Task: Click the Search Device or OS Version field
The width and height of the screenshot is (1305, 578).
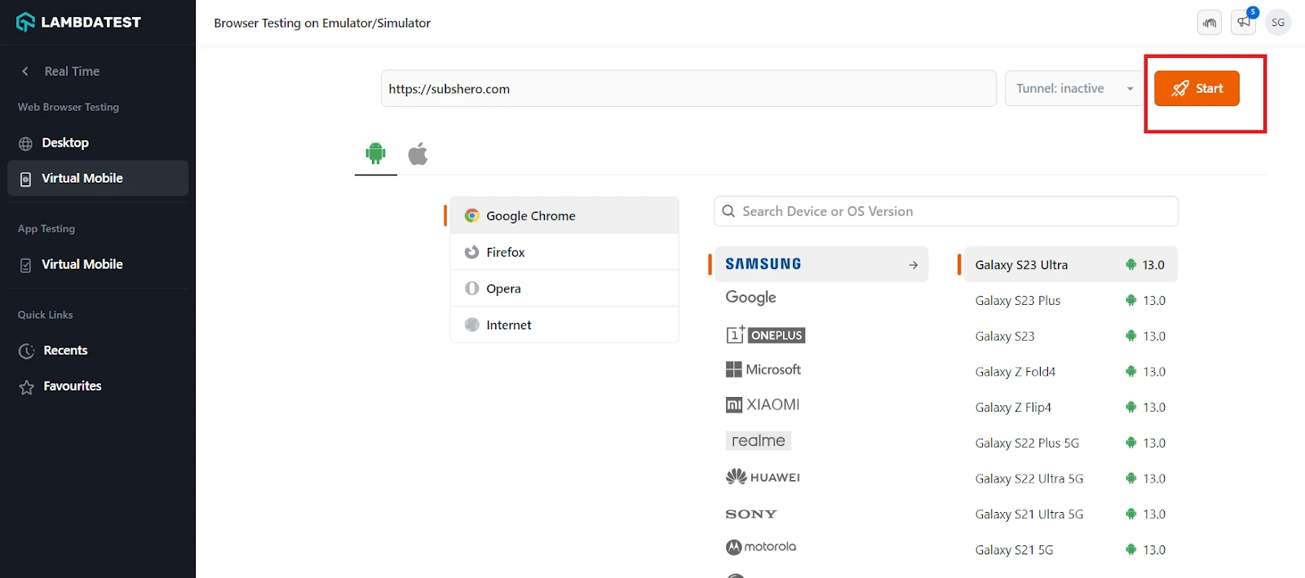Action: click(x=946, y=211)
